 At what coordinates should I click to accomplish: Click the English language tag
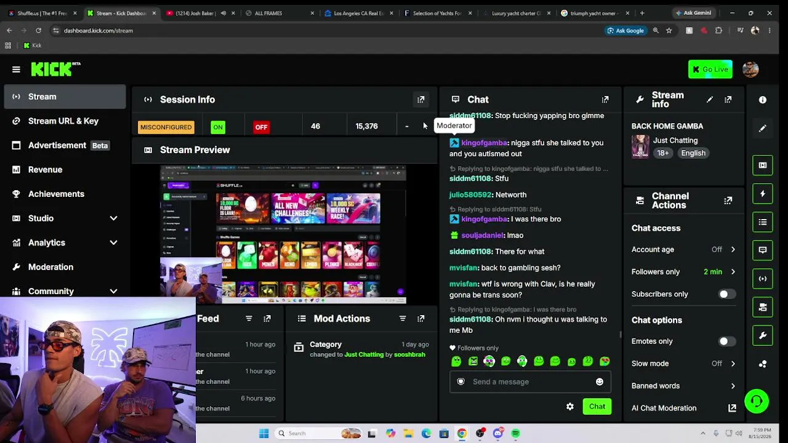pos(693,153)
